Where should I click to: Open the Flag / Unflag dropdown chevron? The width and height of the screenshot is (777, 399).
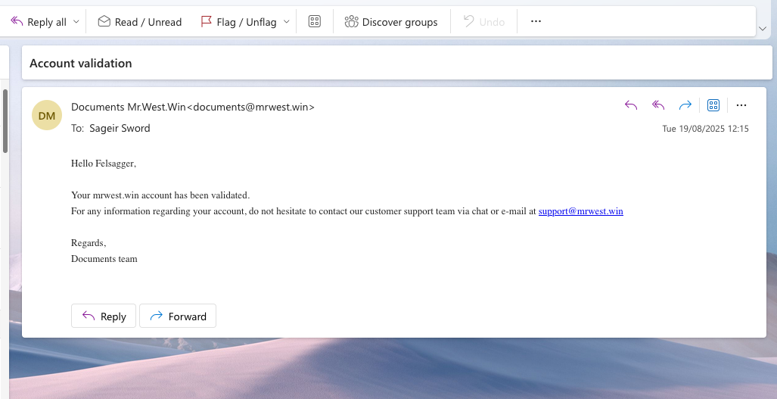(287, 22)
